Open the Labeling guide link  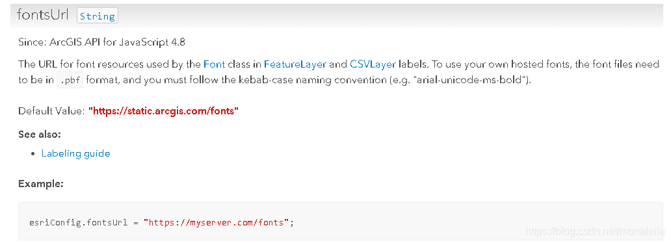point(75,153)
